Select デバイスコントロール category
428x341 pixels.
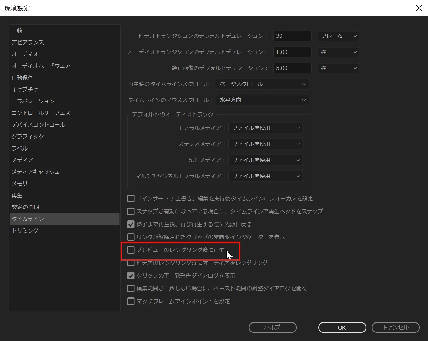64,125
